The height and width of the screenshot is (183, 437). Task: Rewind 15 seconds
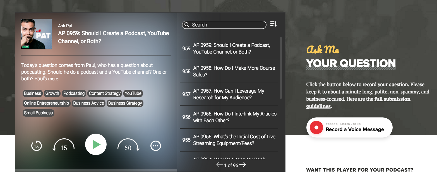point(64,145)
